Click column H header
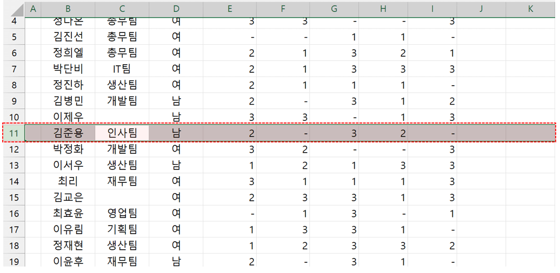 coord(383,9)
